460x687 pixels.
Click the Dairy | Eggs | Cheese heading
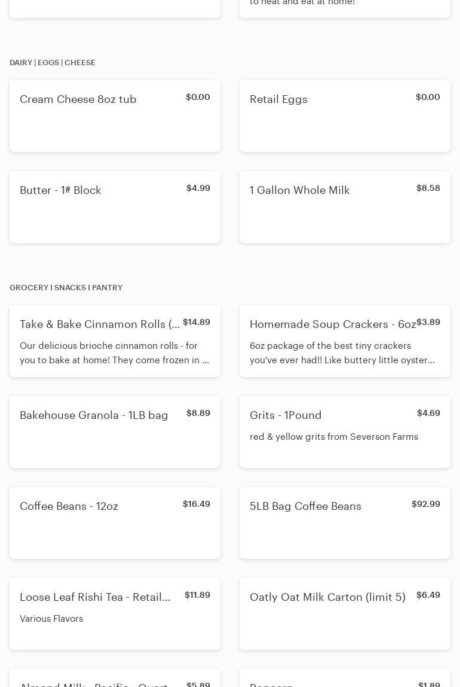(53, 63)
